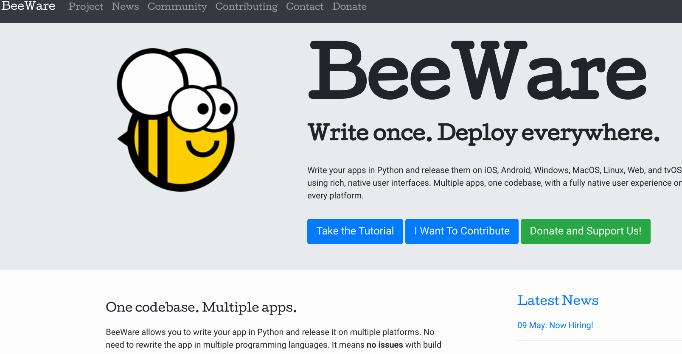Click the 'Write your apps in Python' paragraph
The image size is (682, 354).
tap(494, 183)
